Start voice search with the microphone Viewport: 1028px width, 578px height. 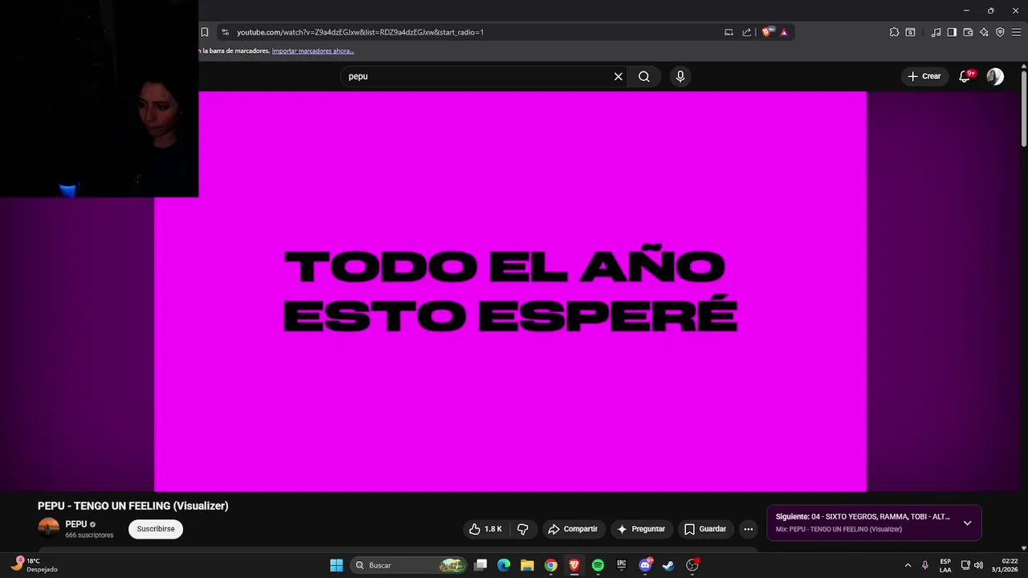click(x=680, y=76)
